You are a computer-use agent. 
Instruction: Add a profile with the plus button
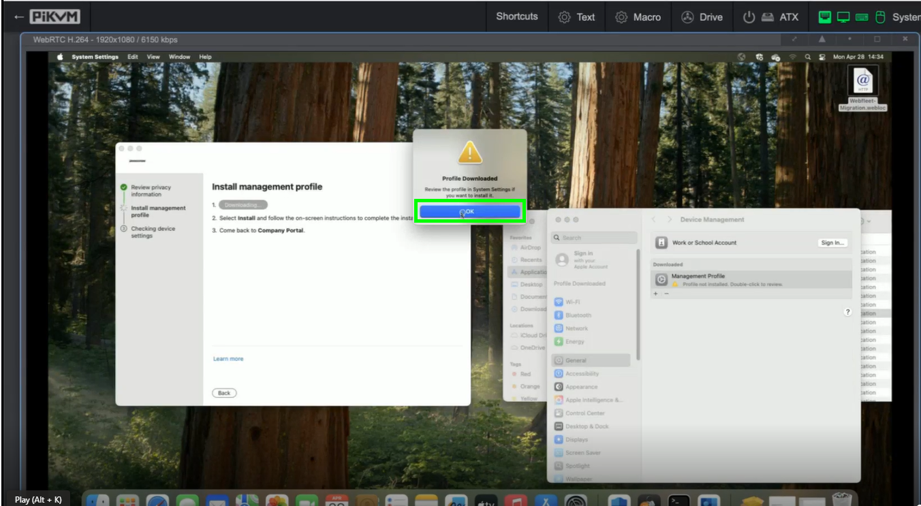656,294
